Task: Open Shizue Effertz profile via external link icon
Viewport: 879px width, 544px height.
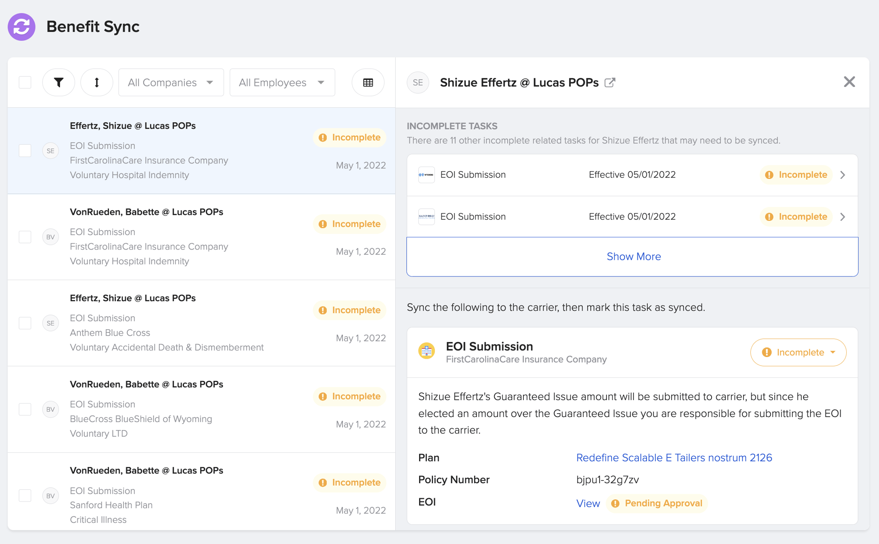Action: tap(610, 82)
